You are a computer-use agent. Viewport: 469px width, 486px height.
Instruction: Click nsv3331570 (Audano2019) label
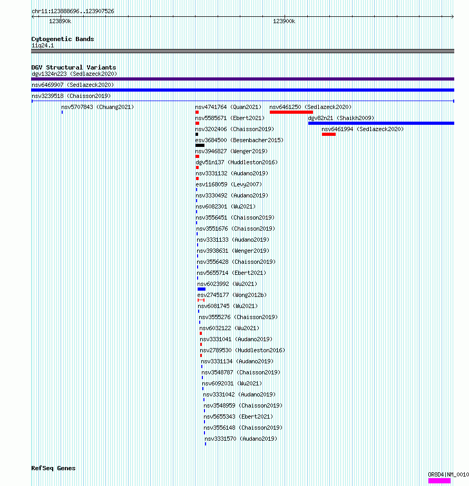pyautogui.click(x=241, y=439)
